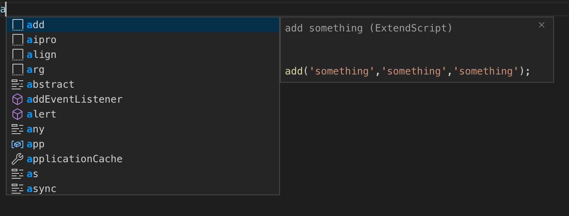The width and height of the screenshot is (569, 216).
Task: Click the snippet icon beside aipro
Action: point(17,40)
